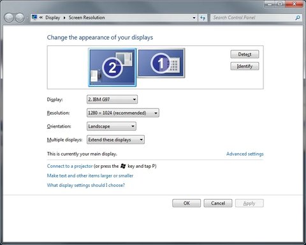
Task: Open Make text and other items larger link
Action: click(90, 175)
